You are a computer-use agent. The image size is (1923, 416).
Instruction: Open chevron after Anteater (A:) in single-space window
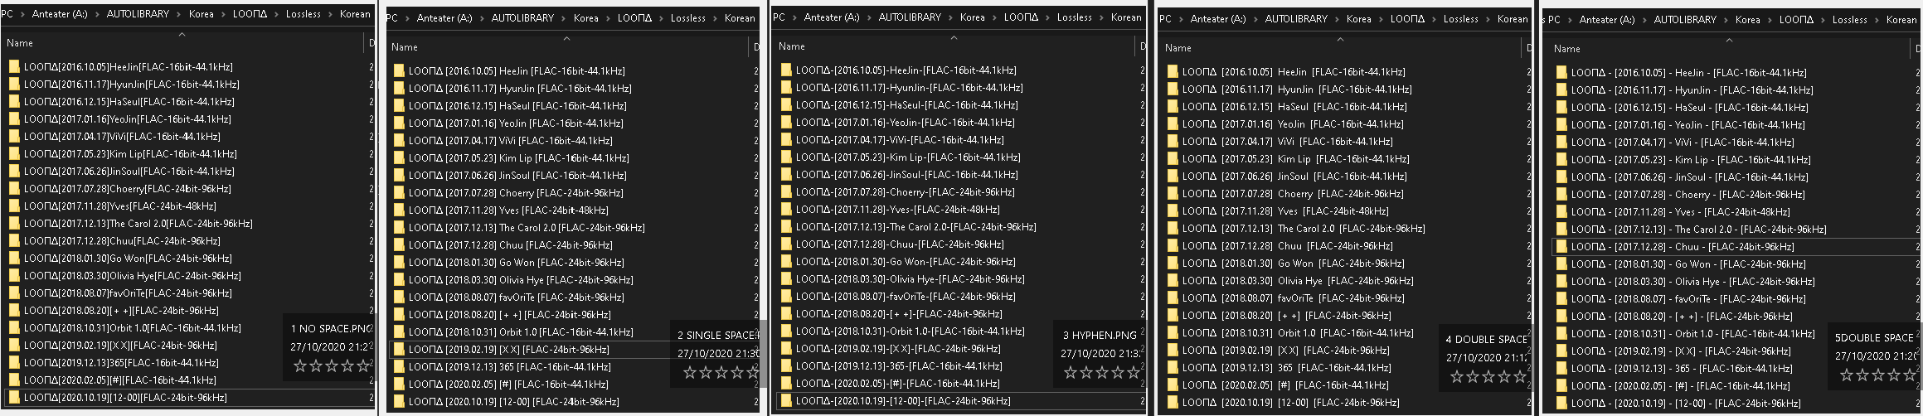pyautogui.click(x=482, y=18)
